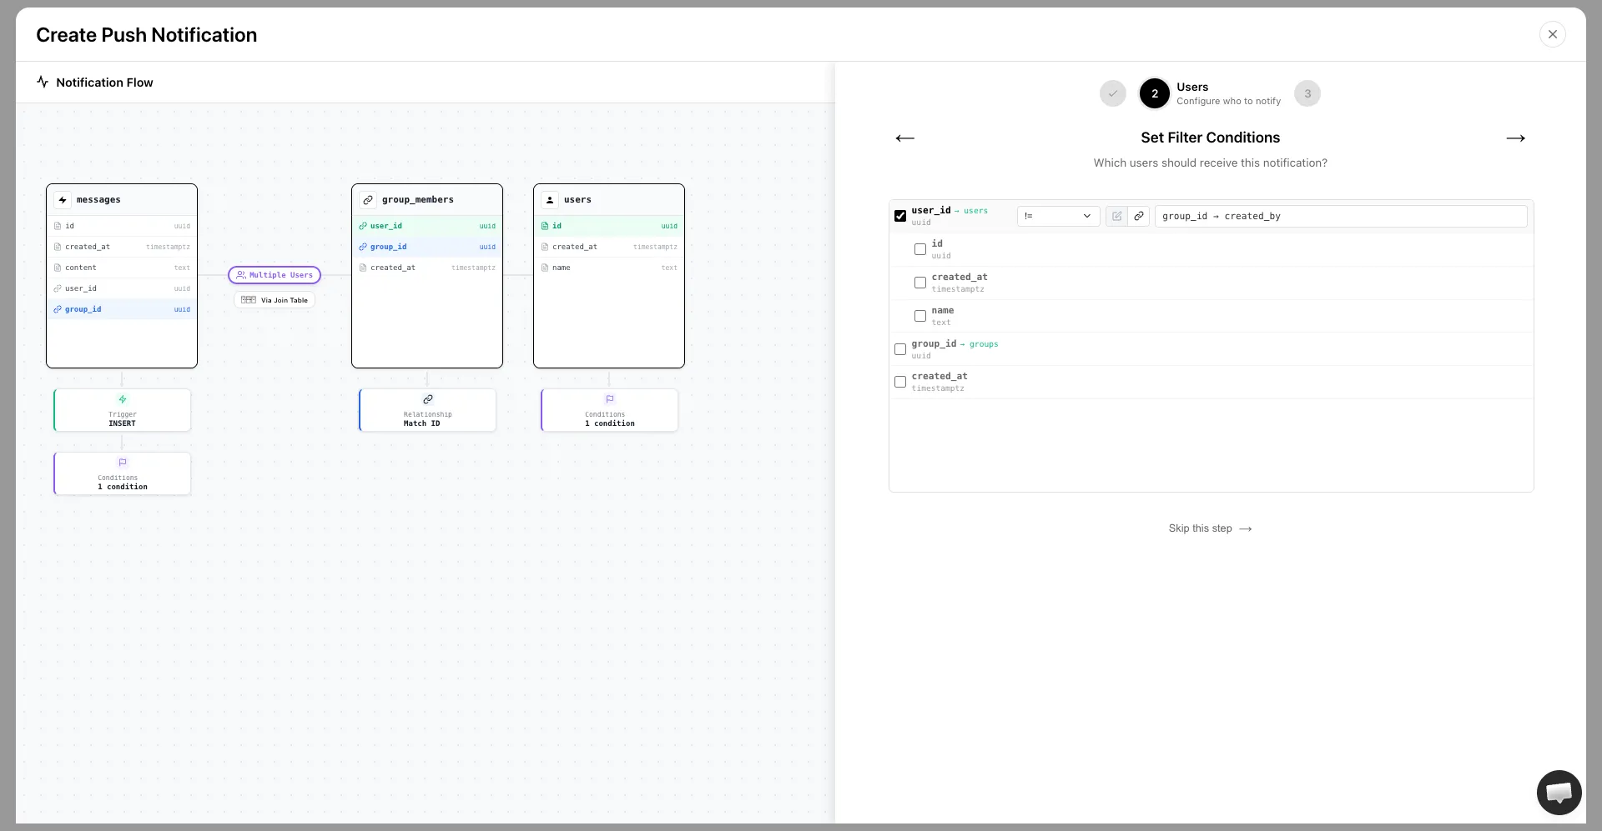Click the chat support bubble icon
1602x831 pixels.
(x=1559, y=792)
